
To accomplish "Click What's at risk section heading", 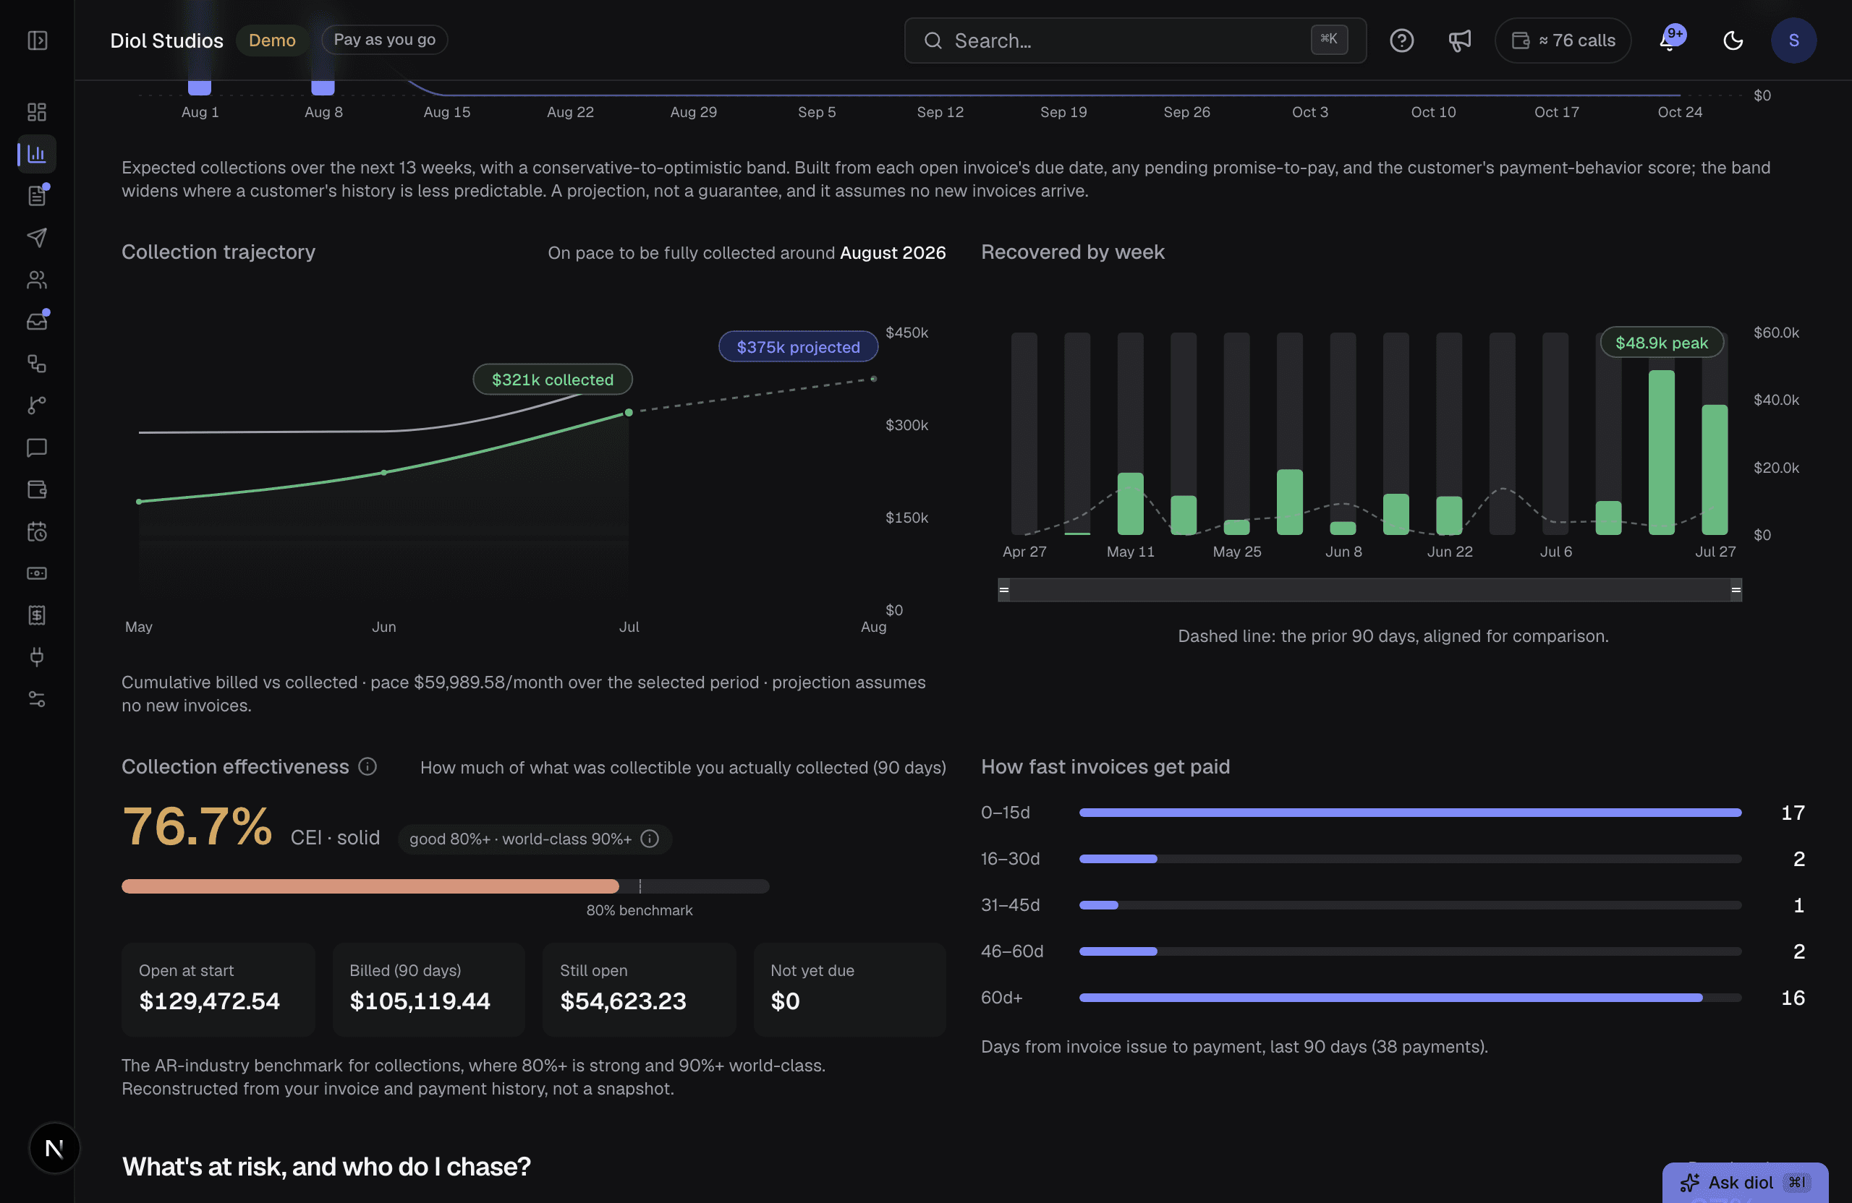I will (326, 1166).
